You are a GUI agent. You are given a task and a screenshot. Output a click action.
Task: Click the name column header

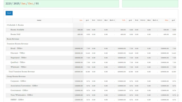pyautogui.click(x=39, y=20)
